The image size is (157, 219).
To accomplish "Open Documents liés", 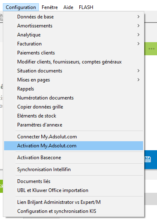I will [x=74, y=181].
